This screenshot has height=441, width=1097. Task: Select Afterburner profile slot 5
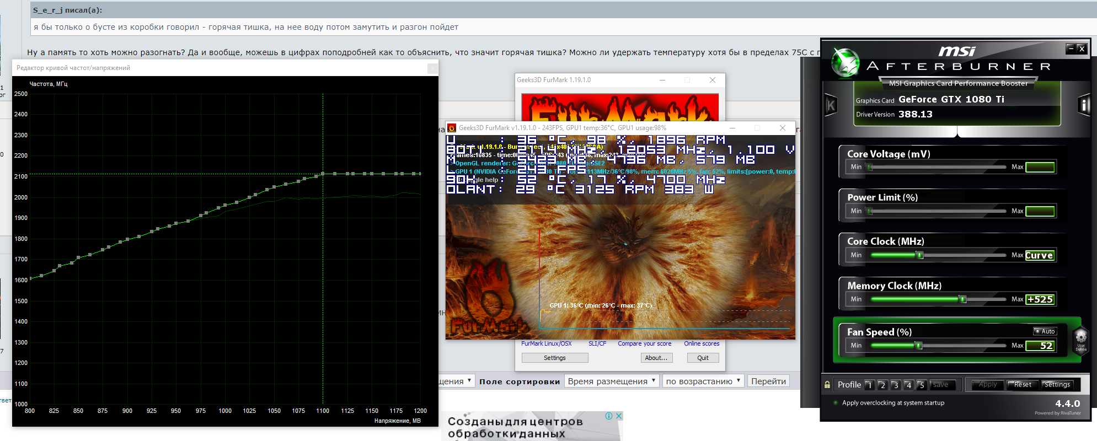(x=922, y=385)
